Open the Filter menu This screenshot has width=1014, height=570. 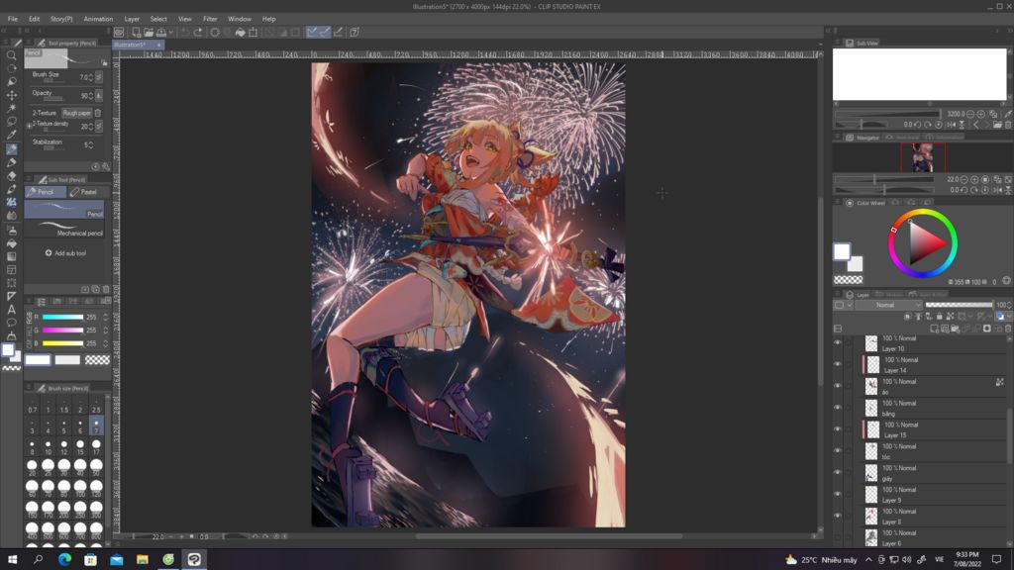(x=210, y=19)
